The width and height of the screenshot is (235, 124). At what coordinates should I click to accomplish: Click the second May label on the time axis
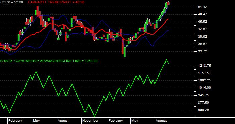[135, 121]
